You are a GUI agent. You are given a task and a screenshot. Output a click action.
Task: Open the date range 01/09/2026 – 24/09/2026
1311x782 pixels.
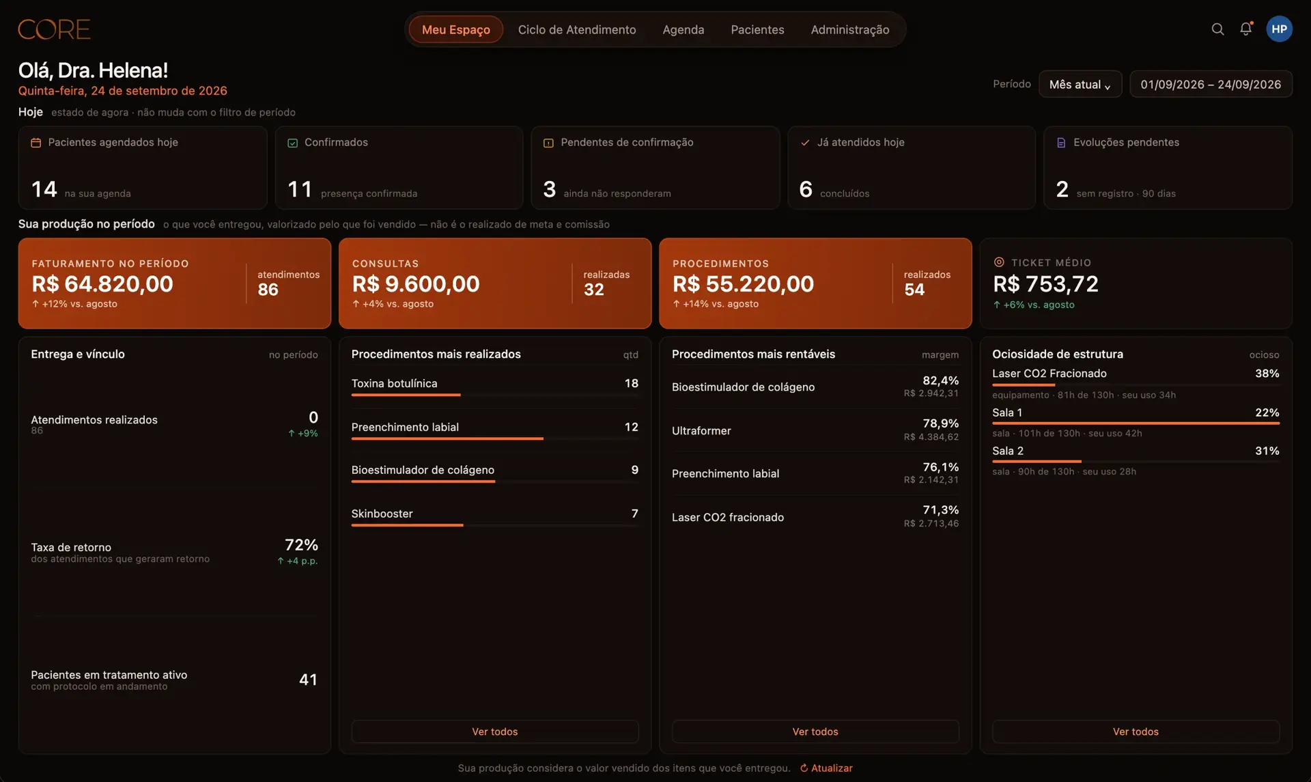click(x=1211, y=84)
